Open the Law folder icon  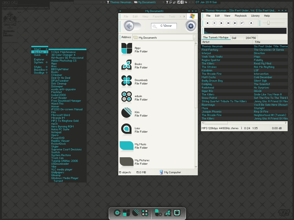pyautogui.click(x=127, y=129)
